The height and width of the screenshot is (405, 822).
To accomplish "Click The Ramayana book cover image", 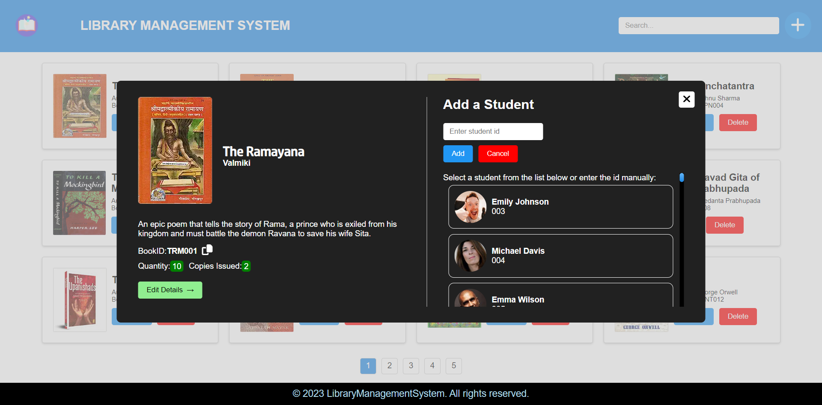I will [175, 150].
